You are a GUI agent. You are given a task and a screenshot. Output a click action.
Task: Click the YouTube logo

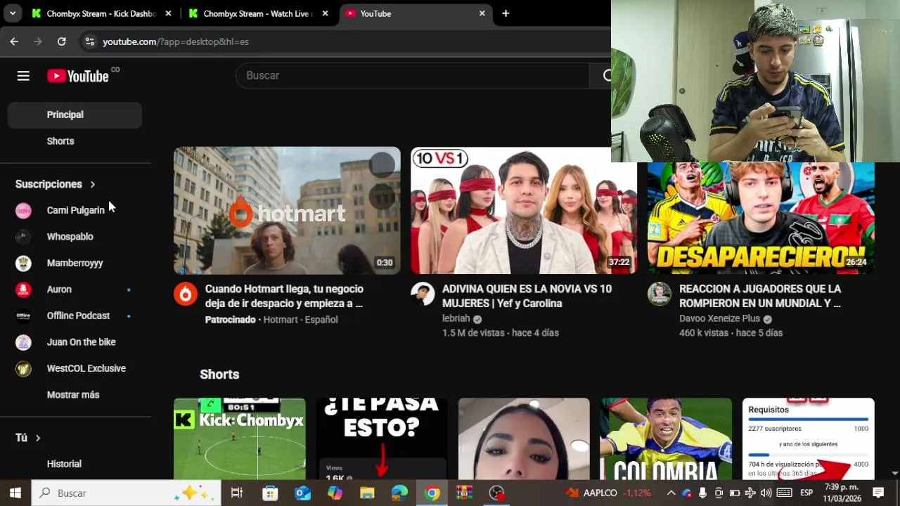[78, 76]
